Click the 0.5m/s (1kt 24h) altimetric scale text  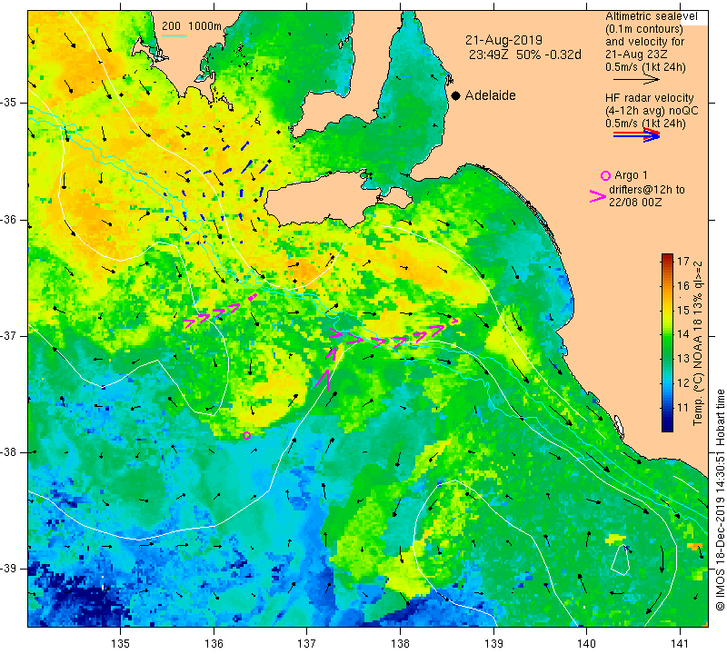point(645,67)
